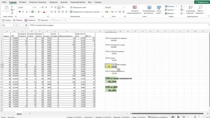
Task: Click the comma style icon
Action: pyautogui.click(x=116, y=12)
